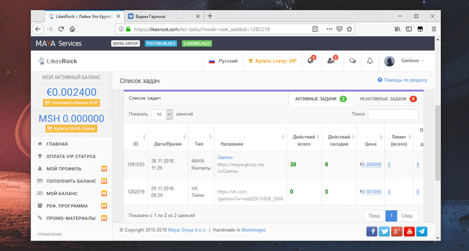Open a new browser tab
The width and height of the screenshot is (469, 251).
(210, 16)
